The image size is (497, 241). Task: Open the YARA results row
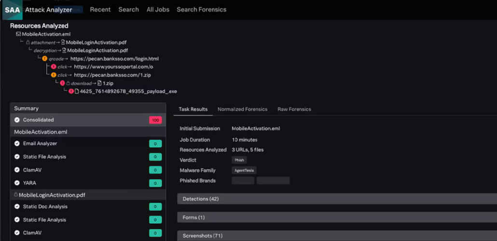pyautogui.click(x=88, y=183)
